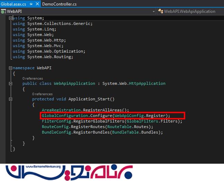Image resolution: width=224 pixels, height=181 pixels.
Task: Click the 'namespace' keyword
Action: pyautogui.click(x=24, y=68)
